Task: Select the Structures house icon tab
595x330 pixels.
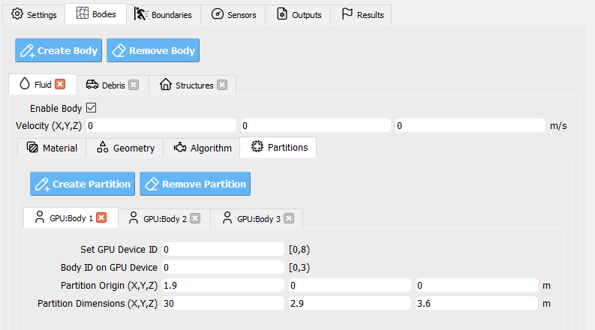Action: pyautogui.click(x=166, y=84)
